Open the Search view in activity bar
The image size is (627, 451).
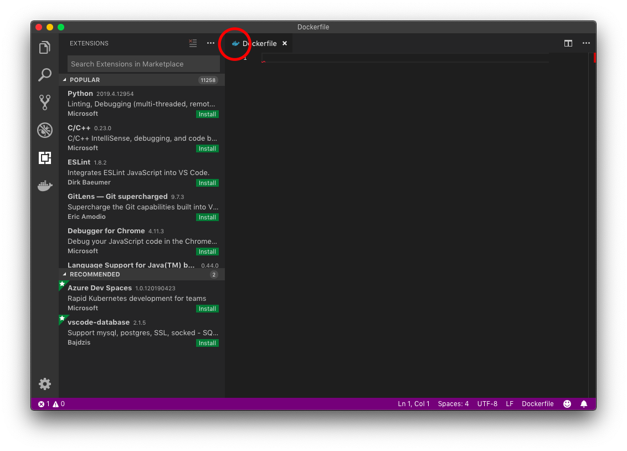pos(45,75)
